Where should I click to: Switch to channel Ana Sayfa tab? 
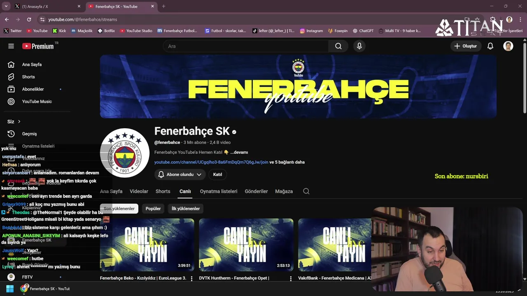click(x=111, y=191)
